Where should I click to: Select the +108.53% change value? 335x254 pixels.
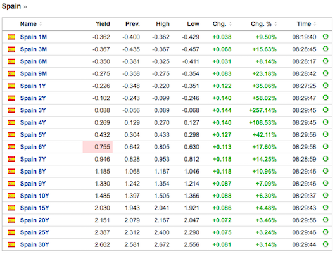263,122
